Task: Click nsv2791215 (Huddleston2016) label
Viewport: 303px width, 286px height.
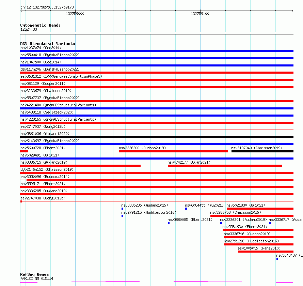Action: (149, 212)
